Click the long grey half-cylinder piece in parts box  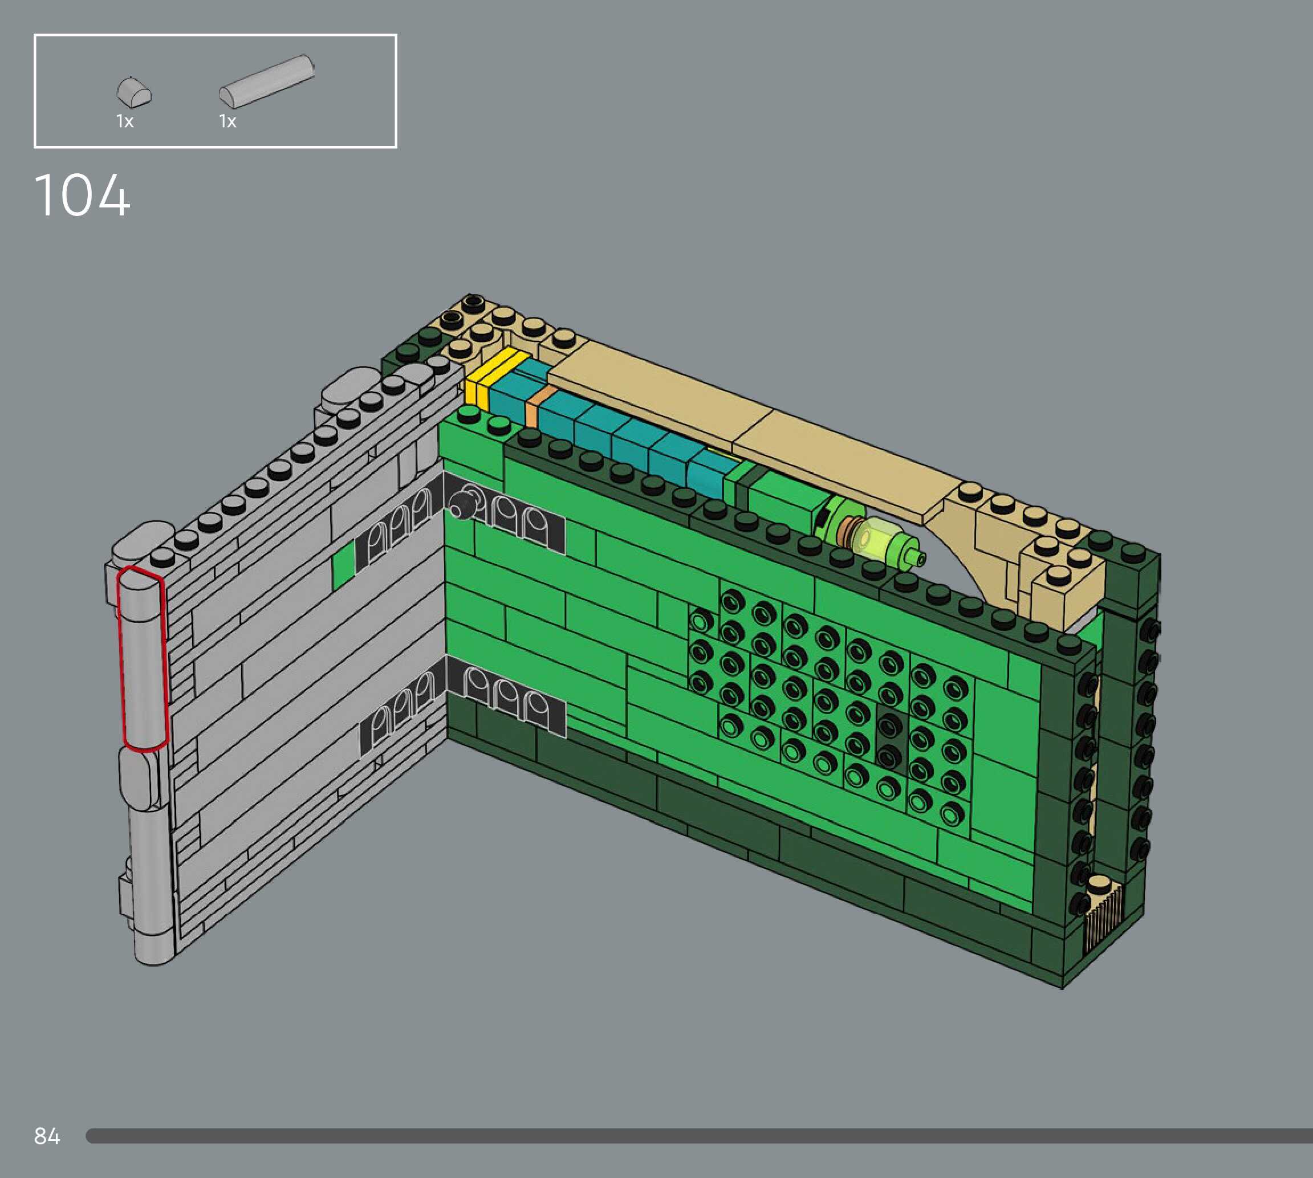pyautogui.click(x=267, y=81)
